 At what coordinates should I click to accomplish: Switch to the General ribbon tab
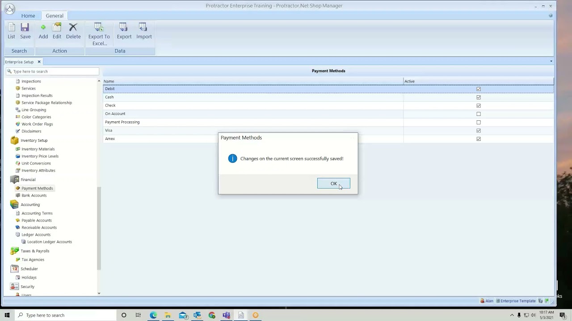click(55, 16)
